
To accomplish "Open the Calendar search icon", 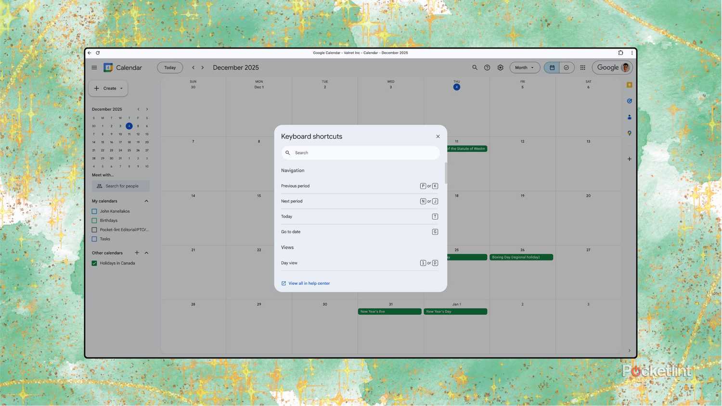I will pyautogui.click(x=474, y=67).
